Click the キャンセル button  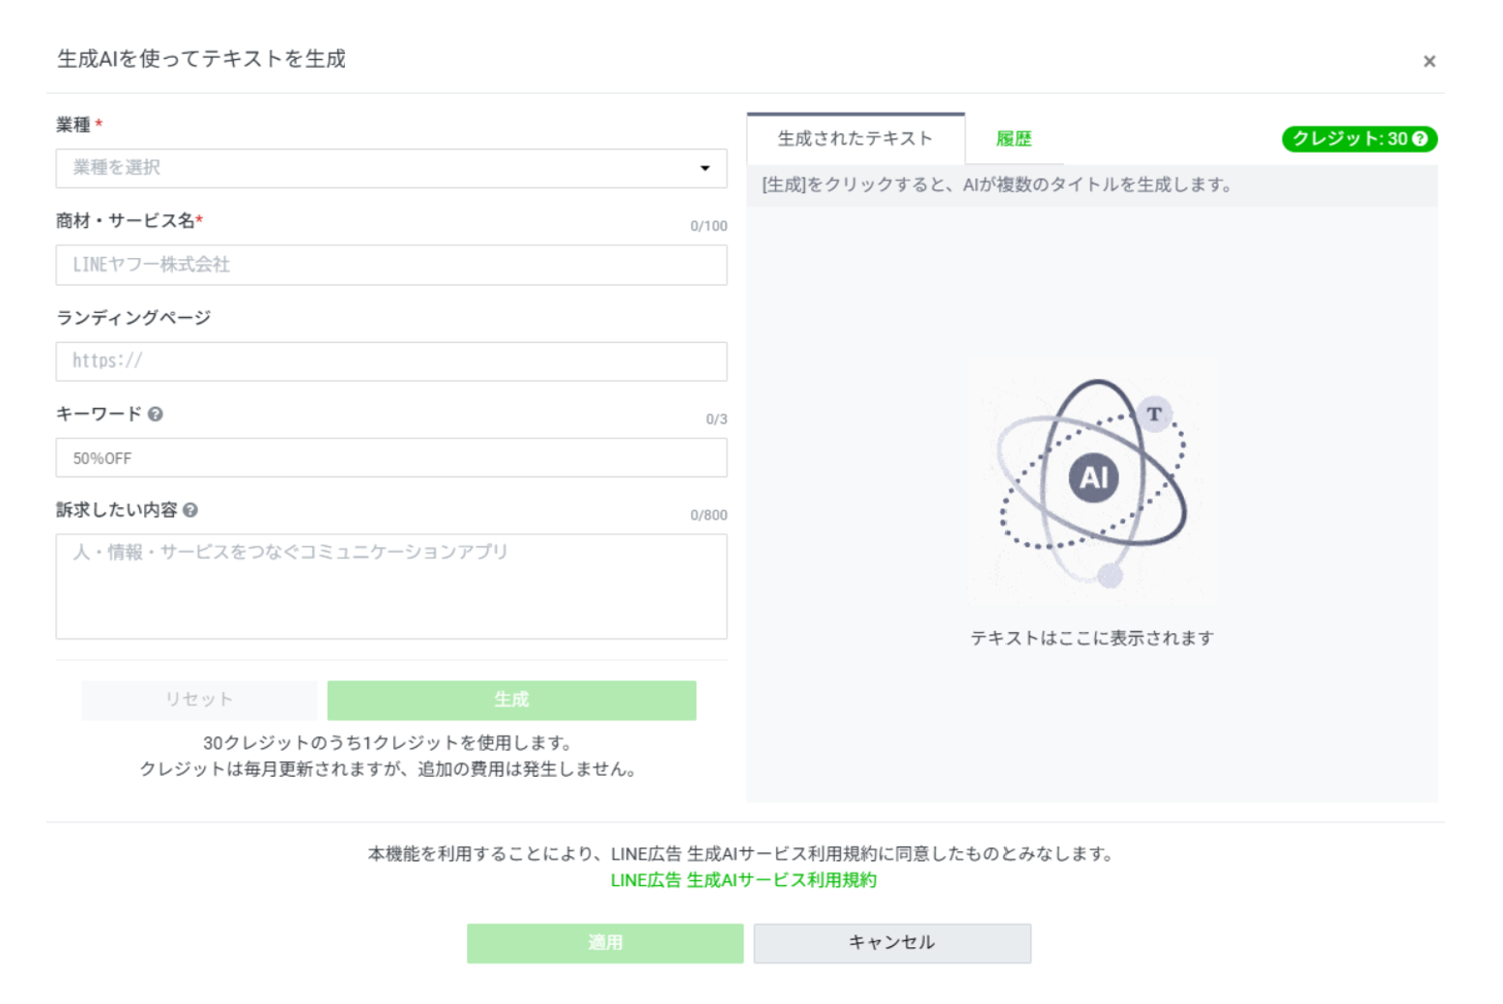891,942
